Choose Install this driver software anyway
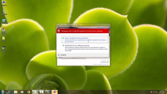167x94 pixels. pos(85,48)
